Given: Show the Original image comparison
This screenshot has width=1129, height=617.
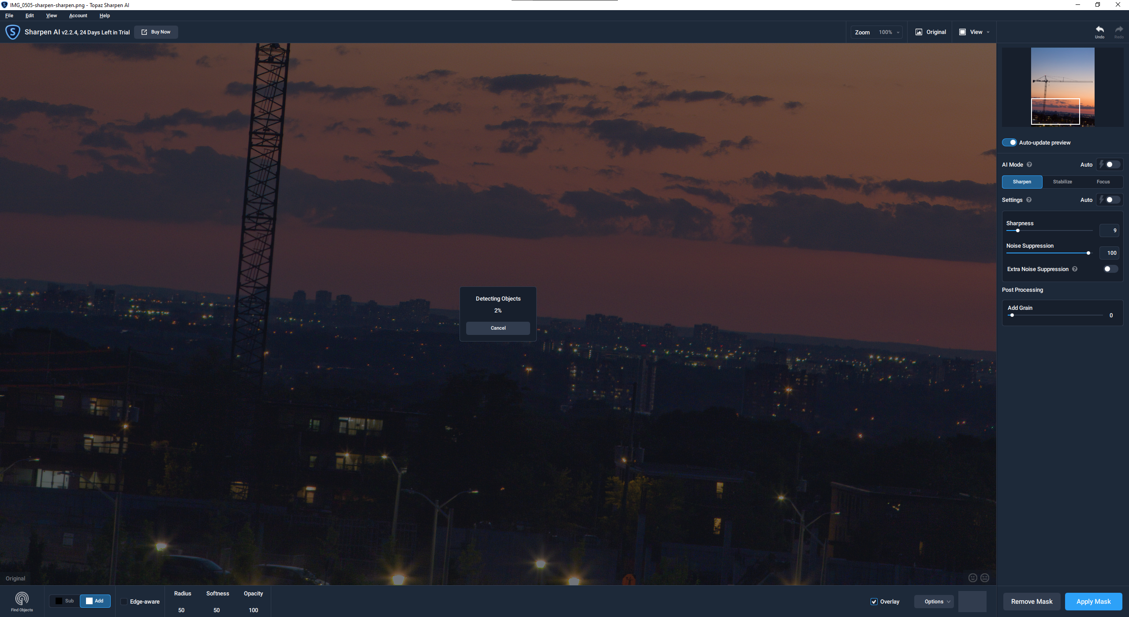Looking at the screenshot, I should click(931, 32).
